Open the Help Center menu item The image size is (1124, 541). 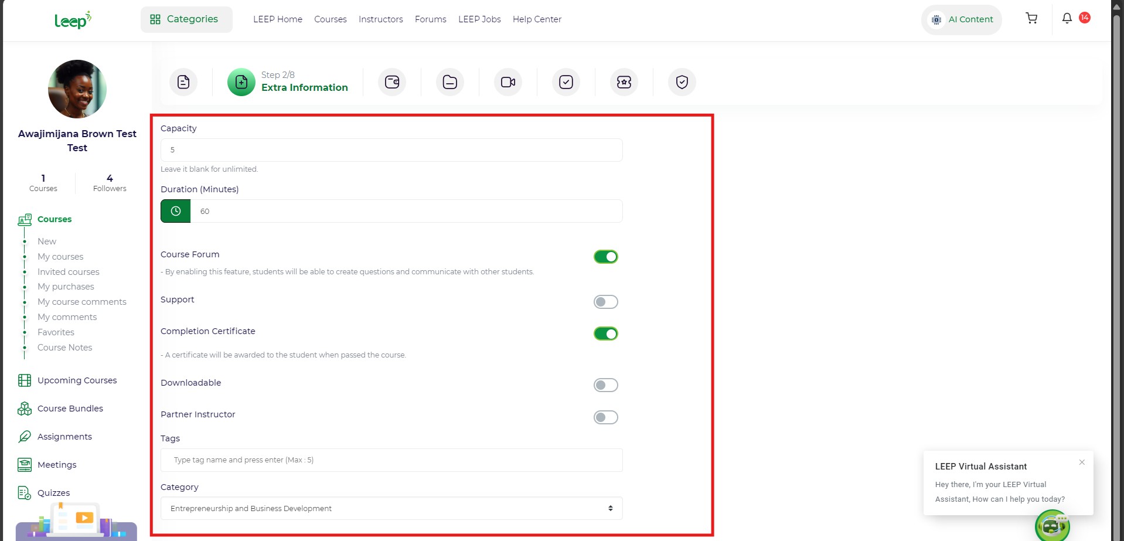537,19
